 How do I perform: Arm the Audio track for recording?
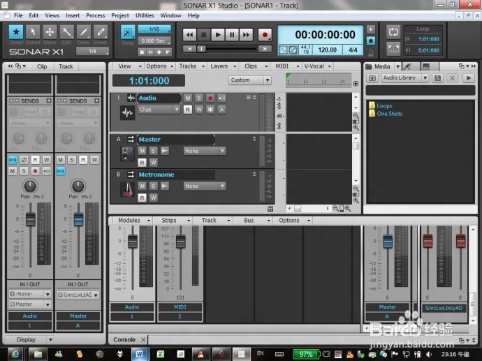tap(210, 98)
